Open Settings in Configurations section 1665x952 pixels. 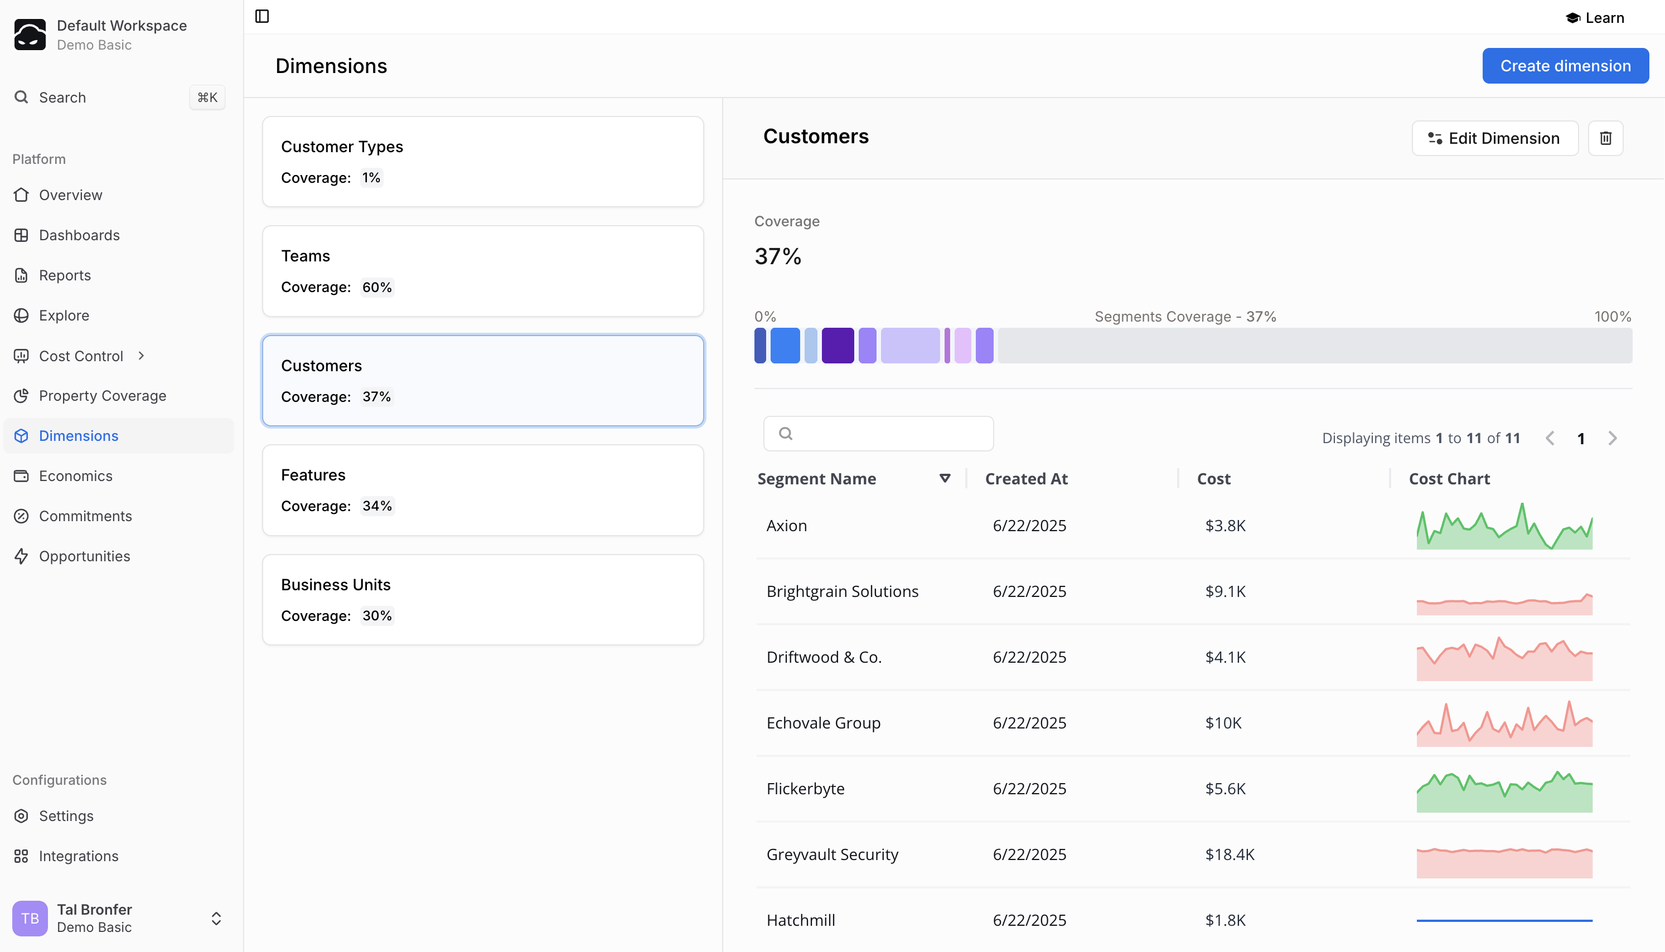click(66, 816)
